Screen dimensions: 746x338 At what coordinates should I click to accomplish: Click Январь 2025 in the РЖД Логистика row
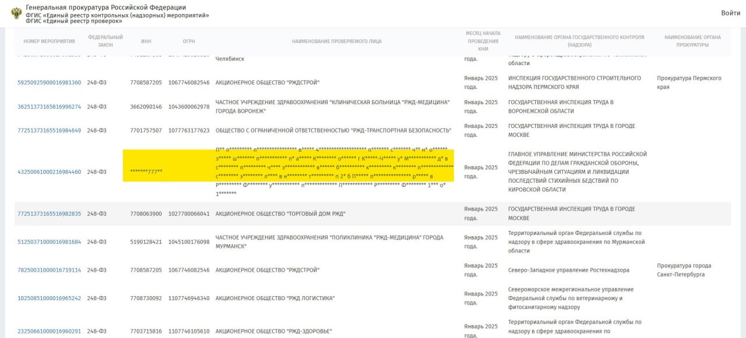pos(481,298)
